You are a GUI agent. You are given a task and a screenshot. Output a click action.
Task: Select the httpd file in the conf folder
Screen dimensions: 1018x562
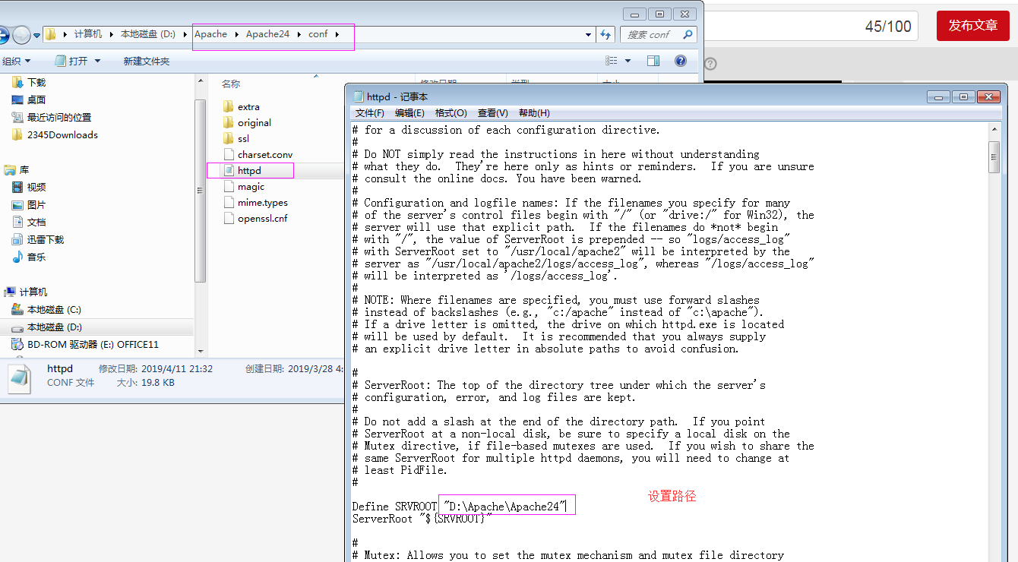(249, 170)
